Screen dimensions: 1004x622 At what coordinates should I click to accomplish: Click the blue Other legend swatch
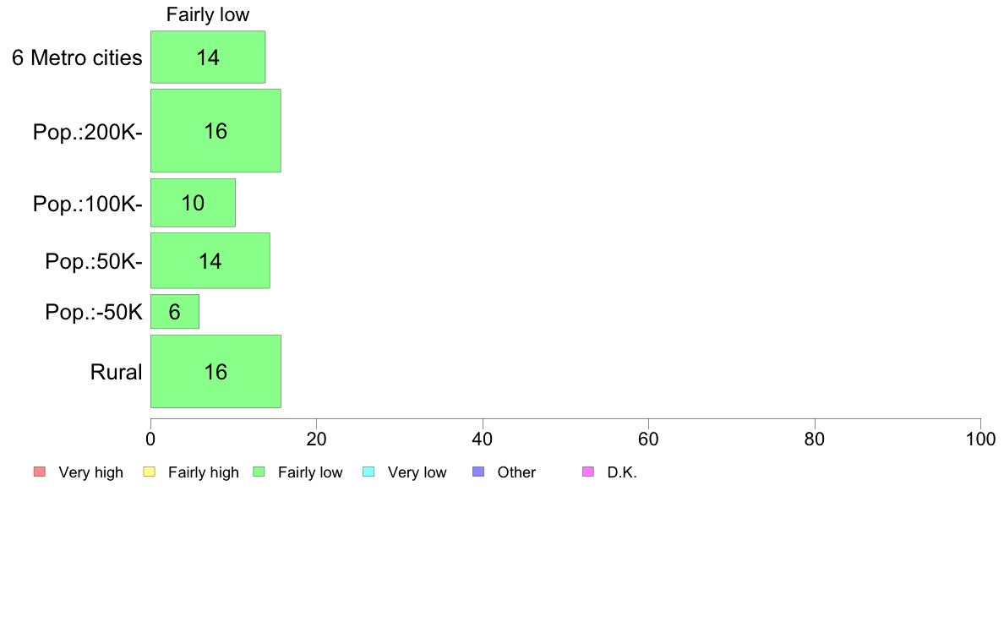[478, 472]
